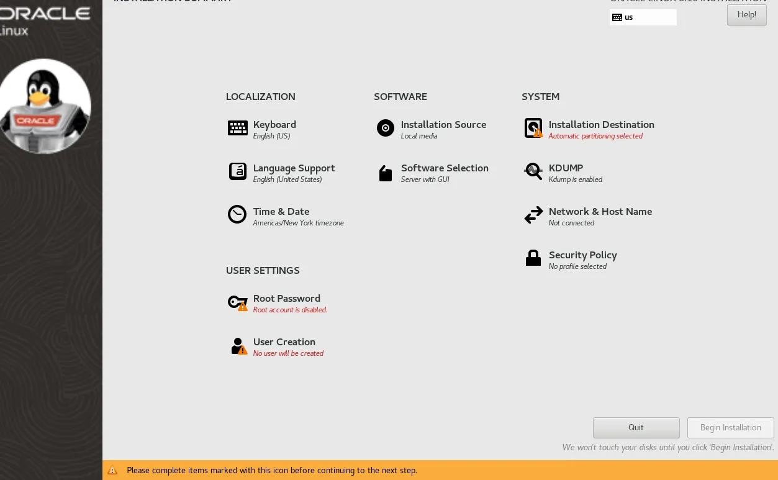Click the warning icon in the bottom bar

click(112, 470)
